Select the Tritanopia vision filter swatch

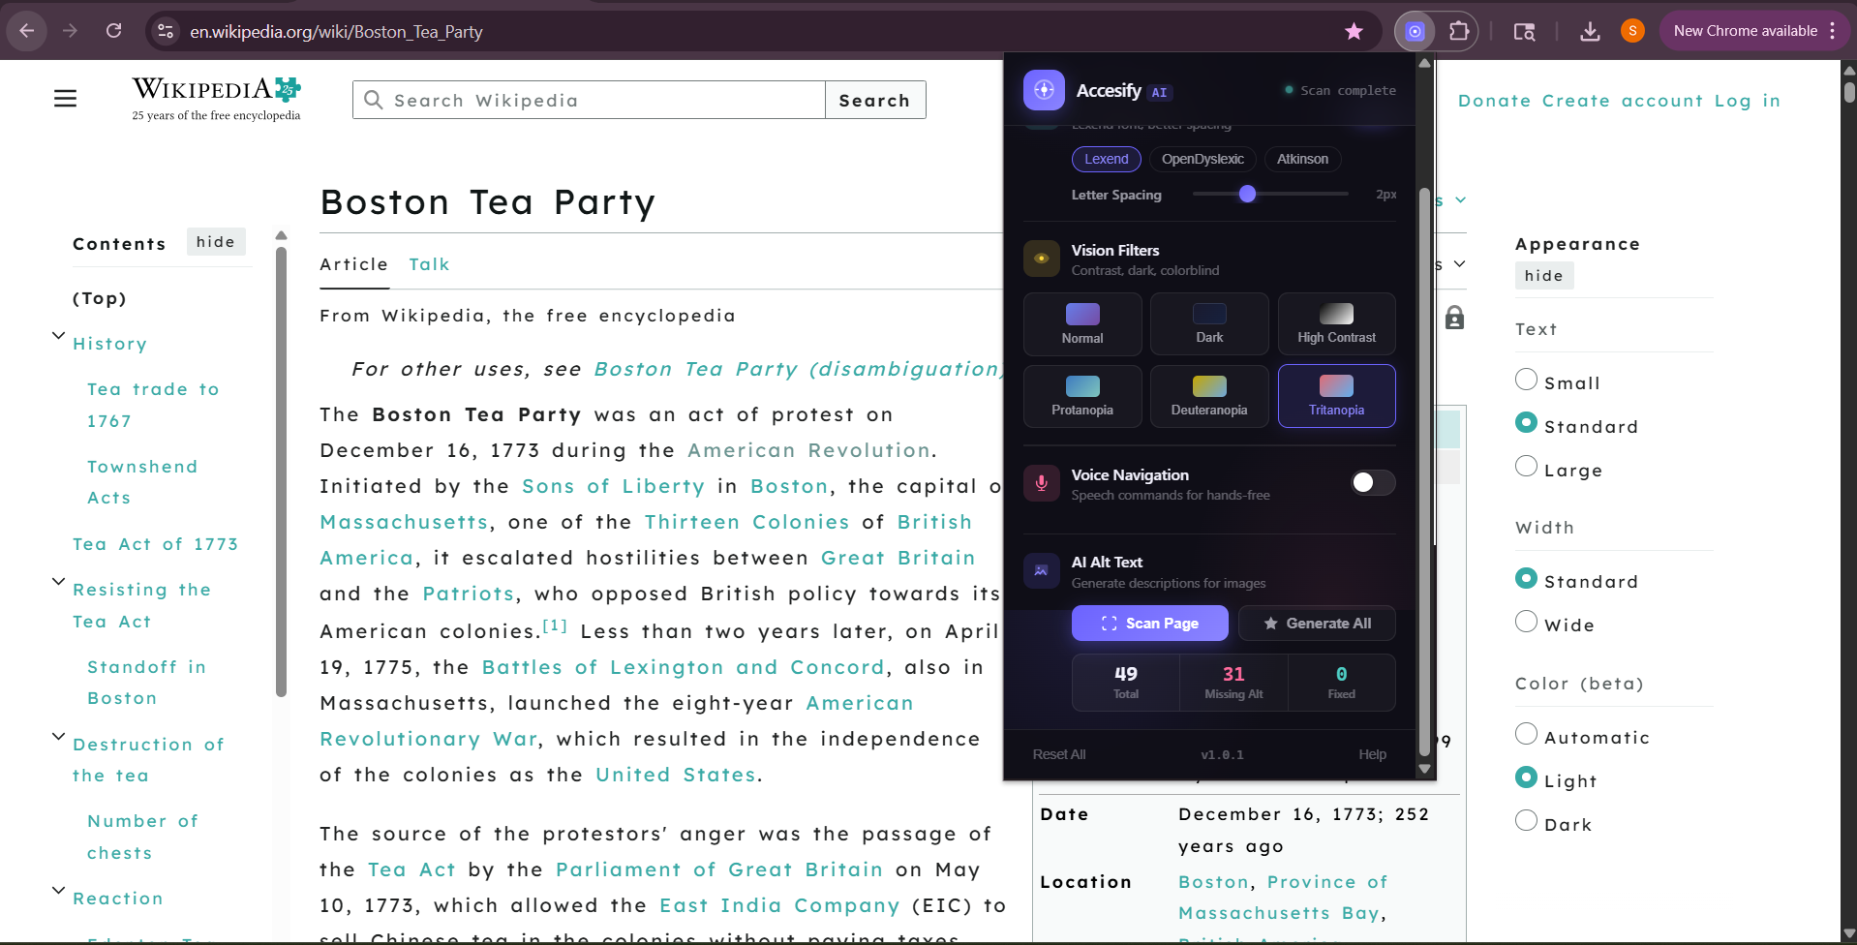tap(1336, 386)
